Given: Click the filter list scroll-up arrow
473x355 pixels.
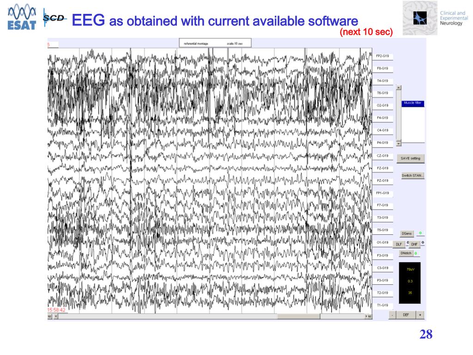Looking at the screenshot, I should click(399, 87).
